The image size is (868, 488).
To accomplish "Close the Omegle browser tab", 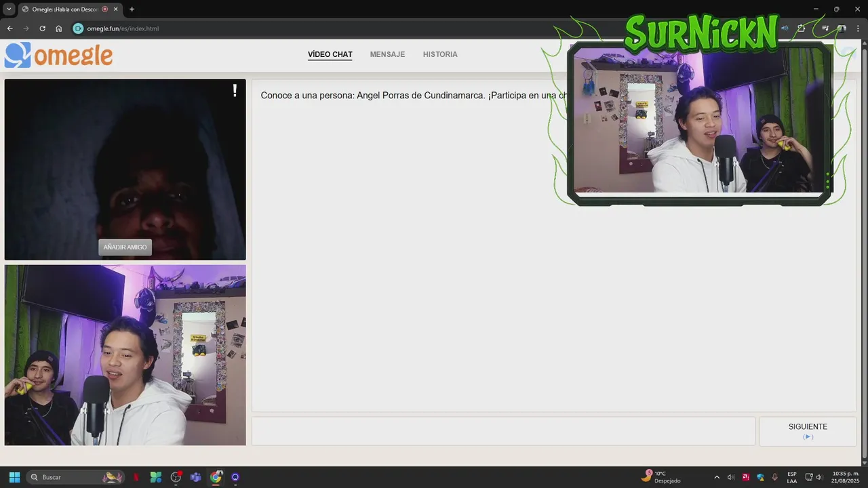I will click(116, 9).
